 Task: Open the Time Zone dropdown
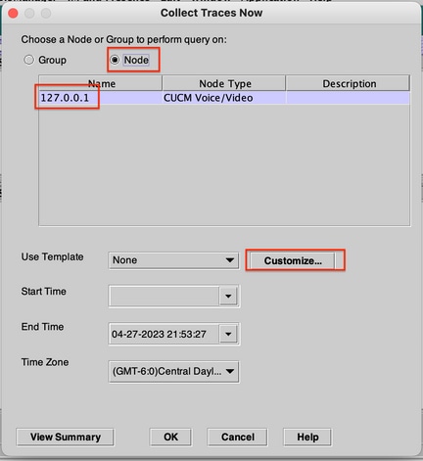click(x=173, y=371)
